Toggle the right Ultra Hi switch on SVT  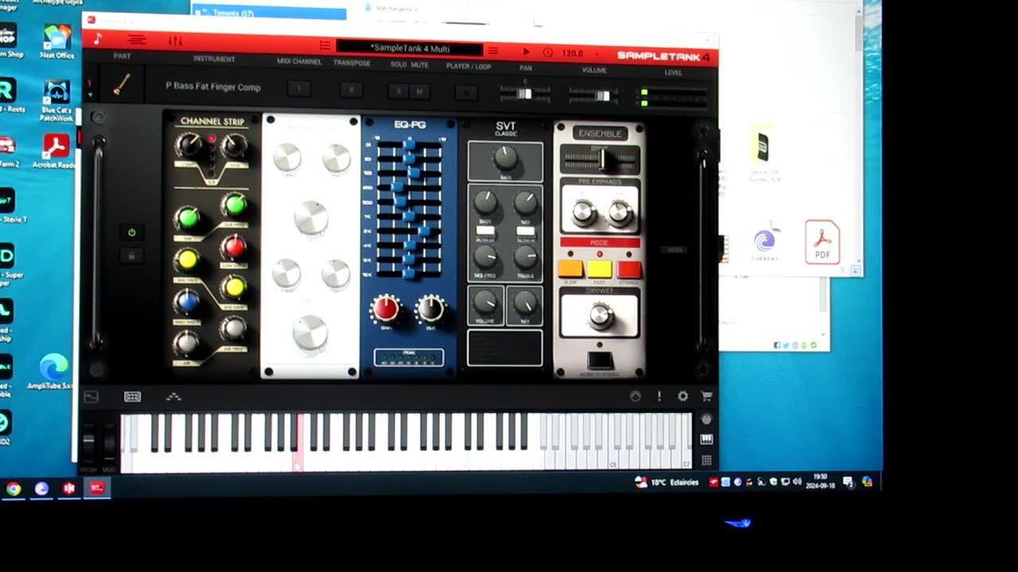[x=525, y=231]
